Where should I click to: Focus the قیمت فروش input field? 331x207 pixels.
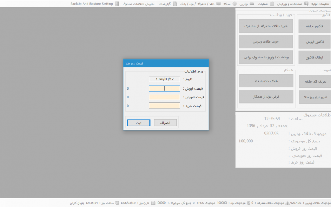click(x=164, y=88)
